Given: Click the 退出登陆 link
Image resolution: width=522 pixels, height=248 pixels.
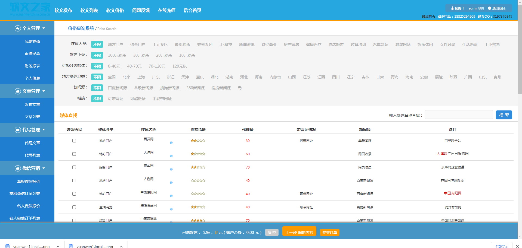Looking at the screenshot, I should pyautogui.click(x=499, y=8).
